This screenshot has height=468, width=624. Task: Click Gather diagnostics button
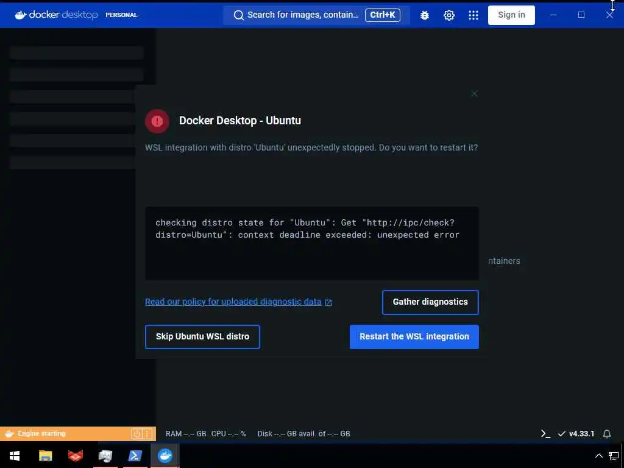click(x=430, y=302)
